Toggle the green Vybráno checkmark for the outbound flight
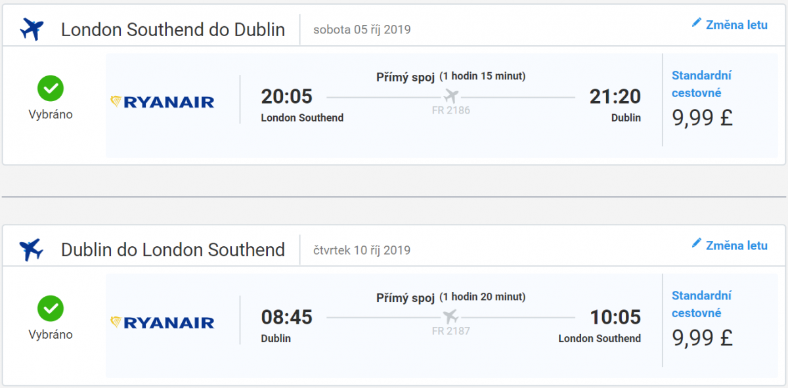This screenshot has width=788, height=388. pos(51,88)
